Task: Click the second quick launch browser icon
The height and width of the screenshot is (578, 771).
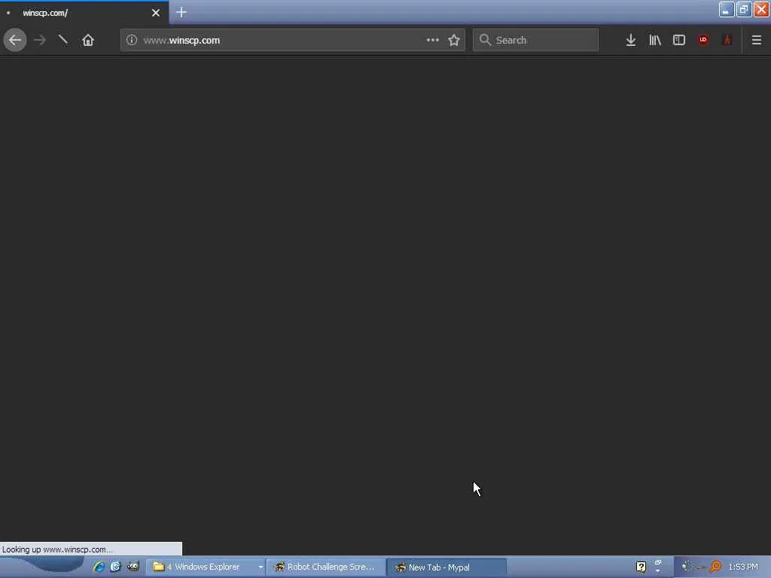Action: click(115, 567)
